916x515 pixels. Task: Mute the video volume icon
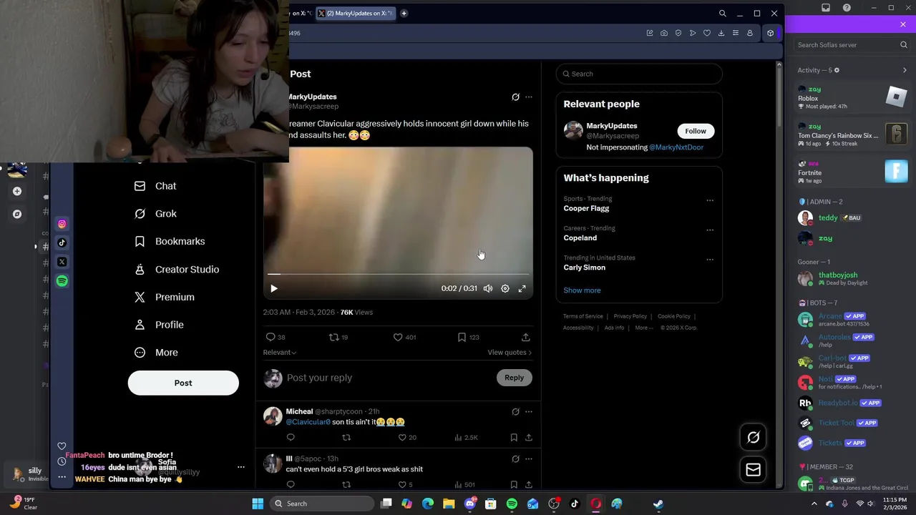pyautogui.click(x=488, y=288)
